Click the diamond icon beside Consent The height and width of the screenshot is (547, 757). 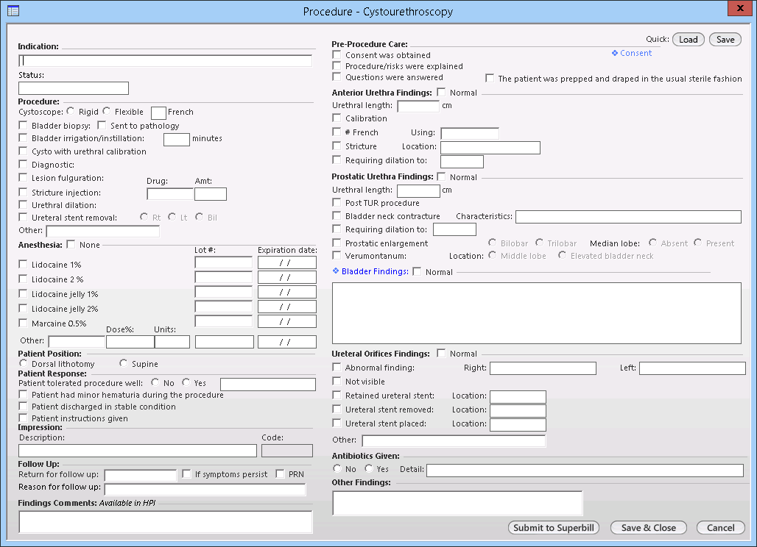(x=615, y=53)
